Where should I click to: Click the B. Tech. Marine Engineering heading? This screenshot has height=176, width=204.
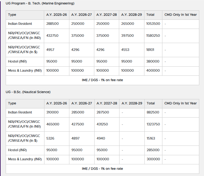40,3
